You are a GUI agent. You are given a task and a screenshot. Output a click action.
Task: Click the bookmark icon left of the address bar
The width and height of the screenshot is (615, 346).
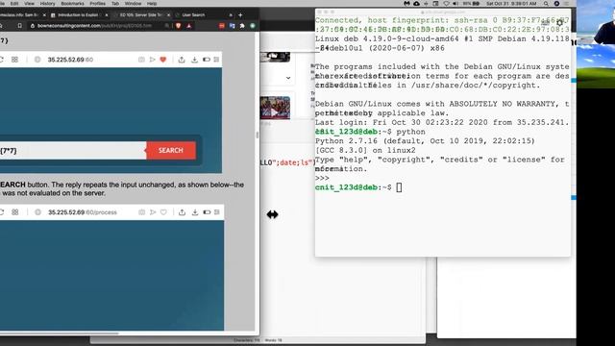tap(19, 26)
